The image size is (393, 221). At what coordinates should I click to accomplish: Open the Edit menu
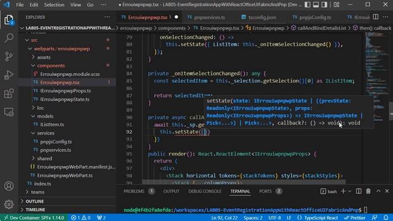[34, 5]
